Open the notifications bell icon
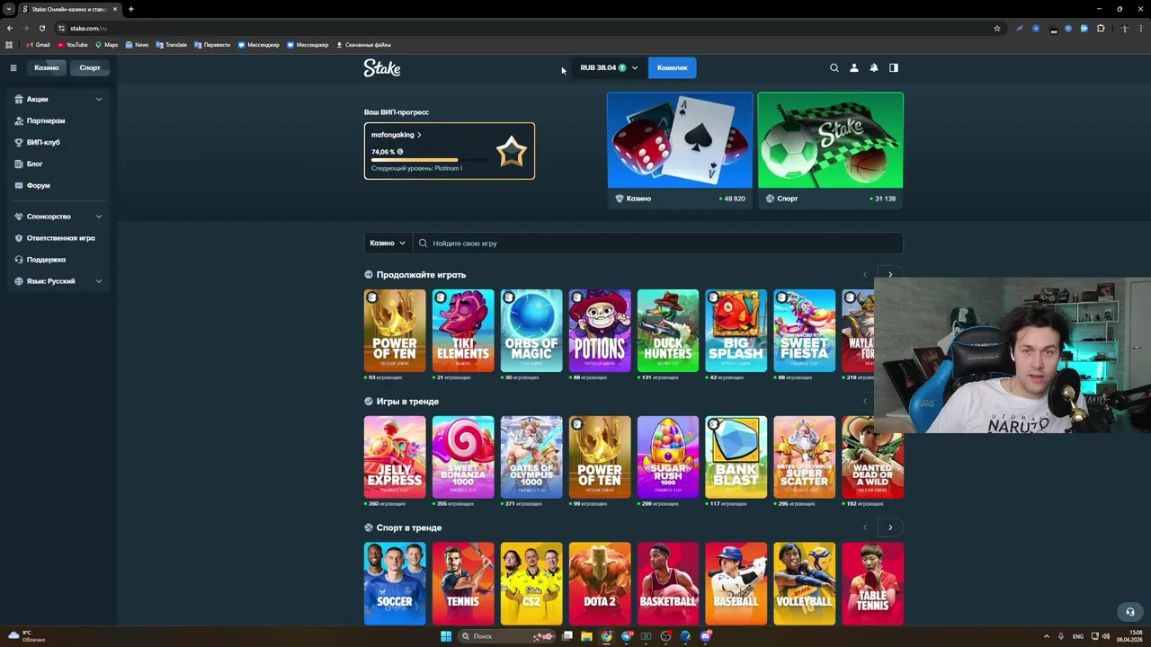Screen dimensions: 1151x647 point(873,67)
